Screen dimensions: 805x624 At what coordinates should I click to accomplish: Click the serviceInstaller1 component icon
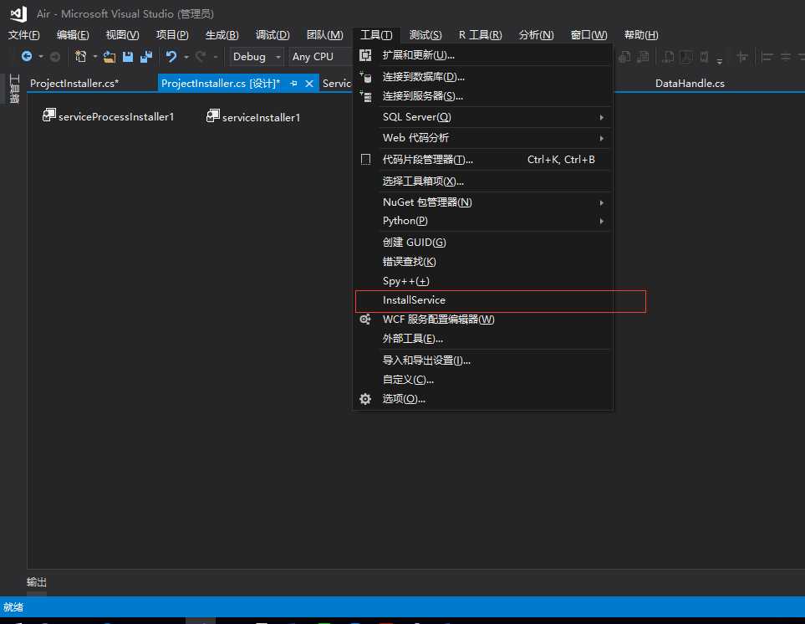coord(212,115)
